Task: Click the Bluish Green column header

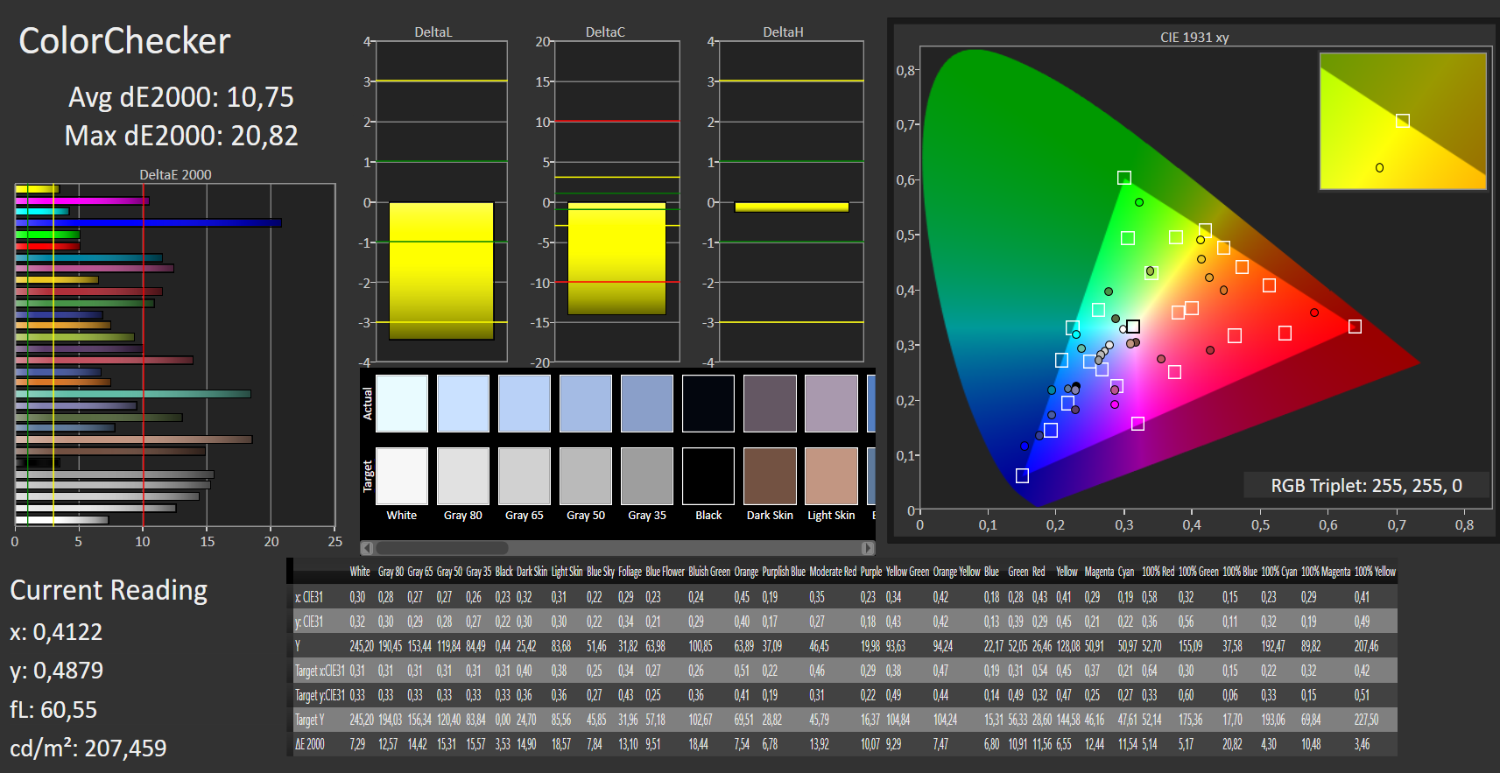Action: (x=709, y=572)
